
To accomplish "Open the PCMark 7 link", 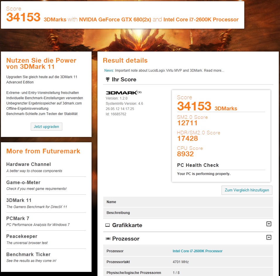I will coord(18,218).
